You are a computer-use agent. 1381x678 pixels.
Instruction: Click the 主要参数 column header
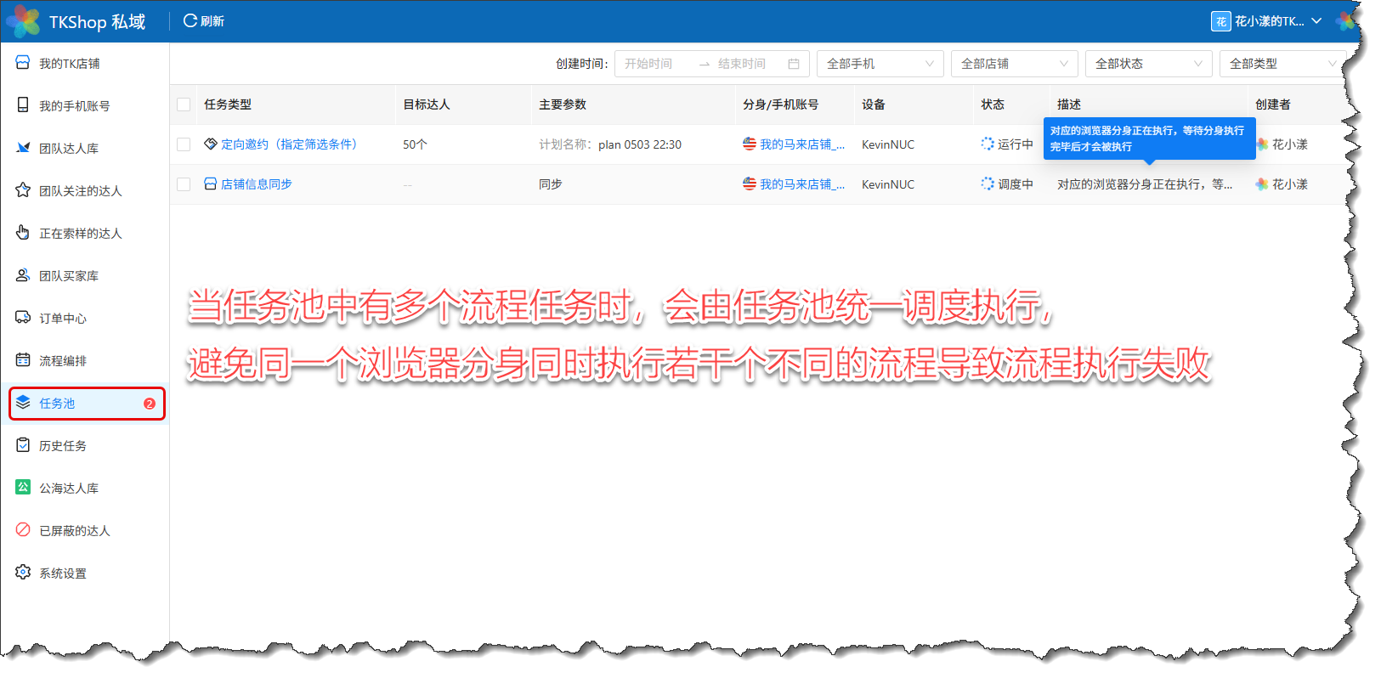563,105
